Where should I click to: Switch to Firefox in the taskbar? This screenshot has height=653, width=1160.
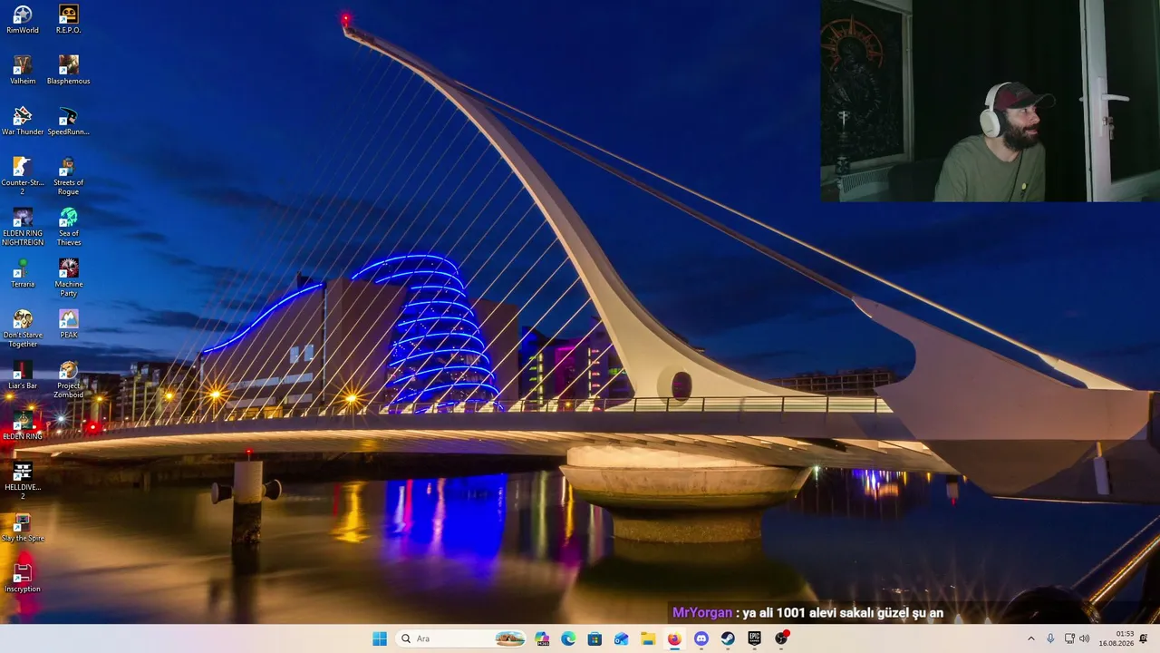pyautogui.click(x=674, y=638)
